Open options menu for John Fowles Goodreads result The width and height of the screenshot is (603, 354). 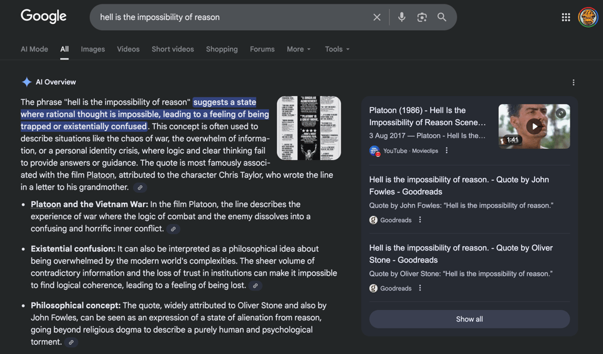pos(420,220)
